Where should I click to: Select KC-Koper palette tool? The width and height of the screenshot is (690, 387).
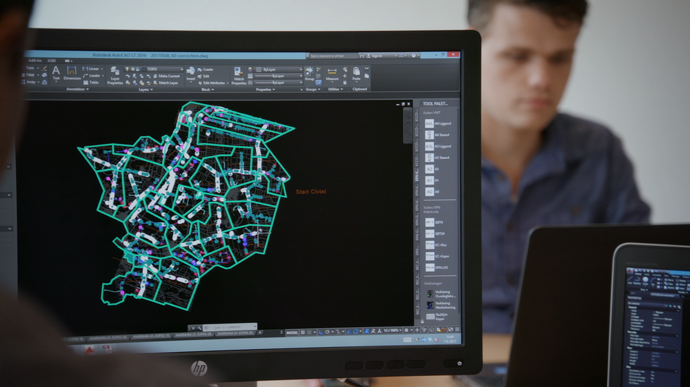(437, 256)
